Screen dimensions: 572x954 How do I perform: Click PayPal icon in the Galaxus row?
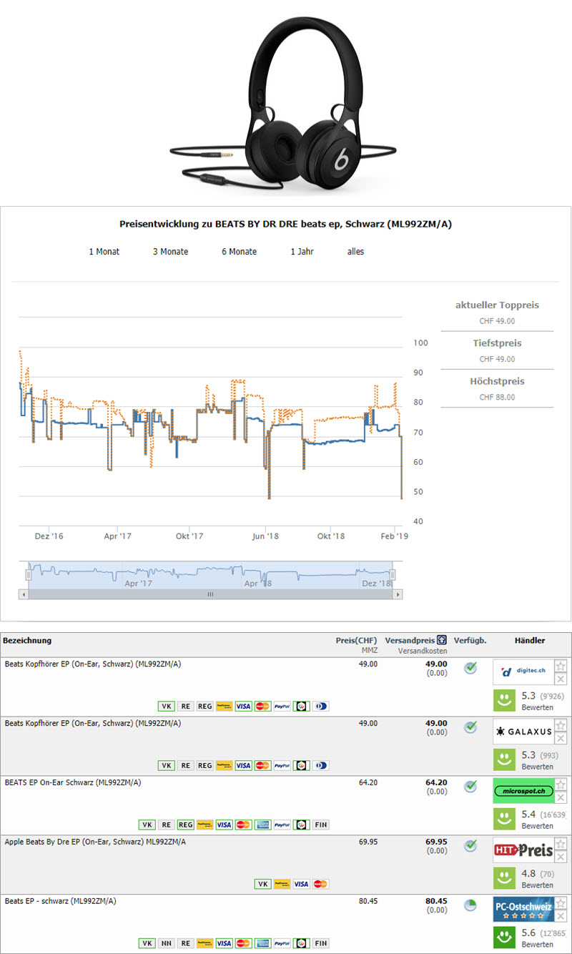click(282, 765)
